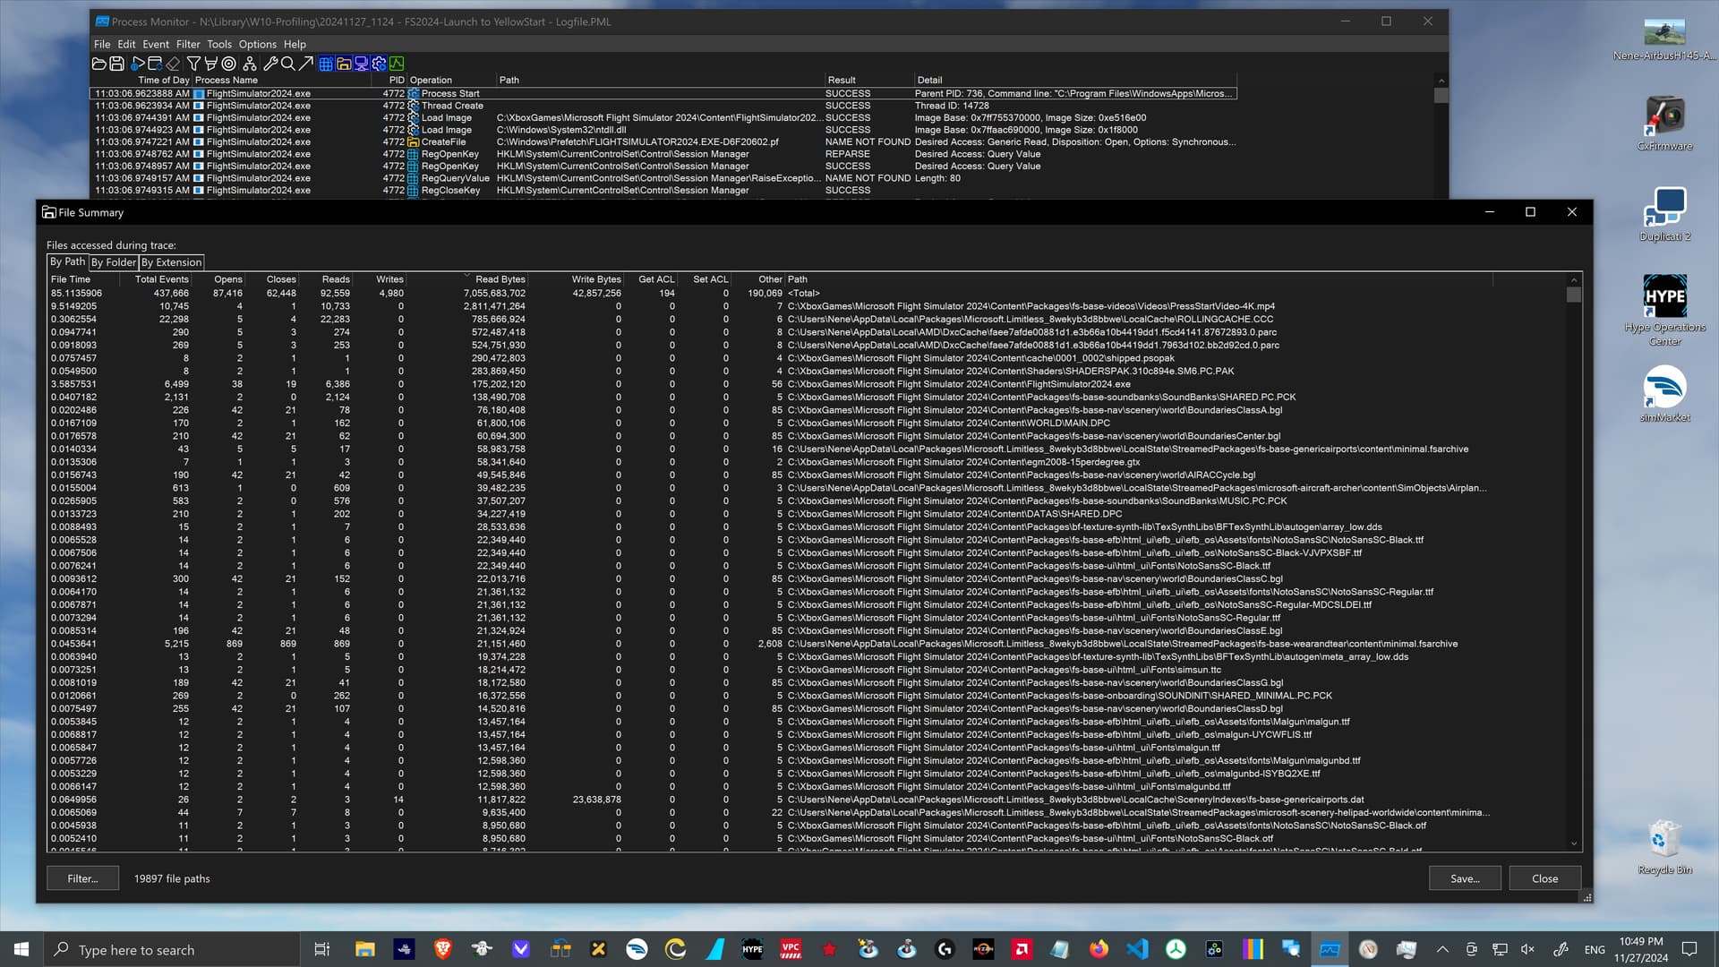1719x967 pixels.
Task: Toggle Show Network Activity toolbar icon
Action: 362,64
